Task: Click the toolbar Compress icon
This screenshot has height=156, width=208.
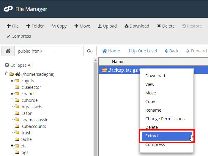Action: coord(9,36)
